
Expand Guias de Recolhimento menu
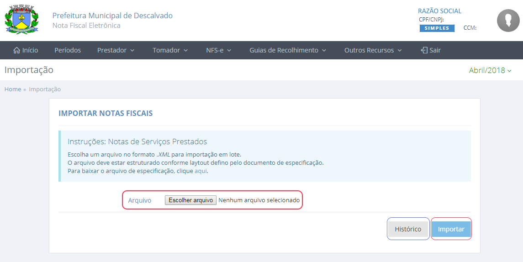click(x=287, y=50)
